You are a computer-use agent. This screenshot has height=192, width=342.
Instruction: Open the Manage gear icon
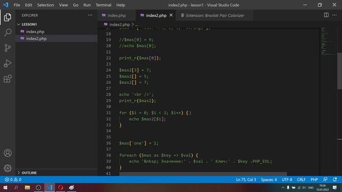tap(7, 168)
